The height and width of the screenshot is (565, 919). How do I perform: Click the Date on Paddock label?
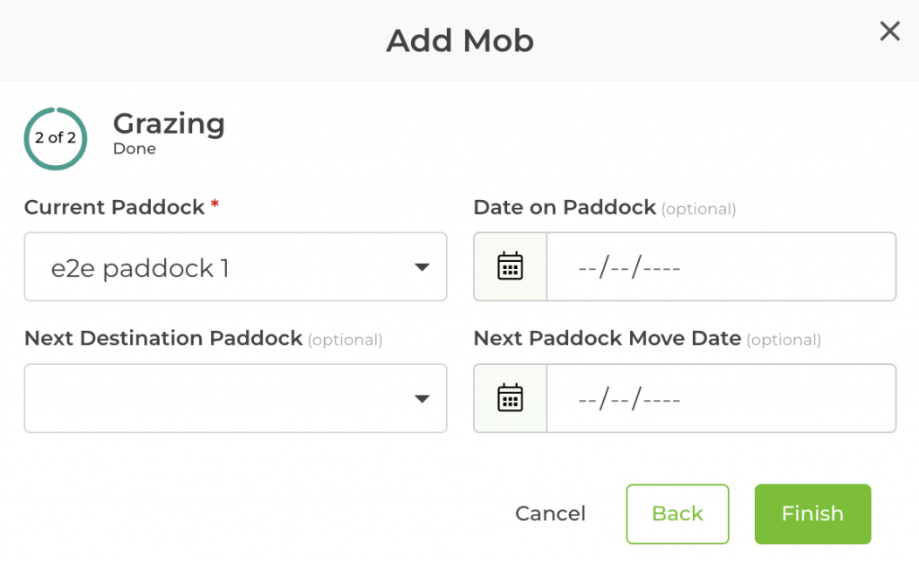coord(565,207)
